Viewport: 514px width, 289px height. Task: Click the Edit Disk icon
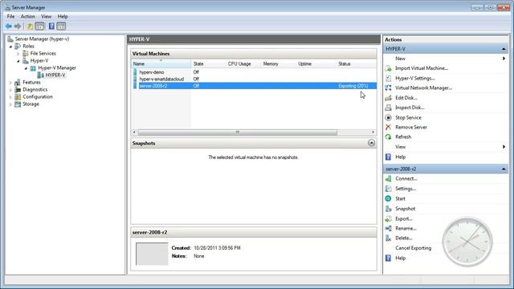389,98
